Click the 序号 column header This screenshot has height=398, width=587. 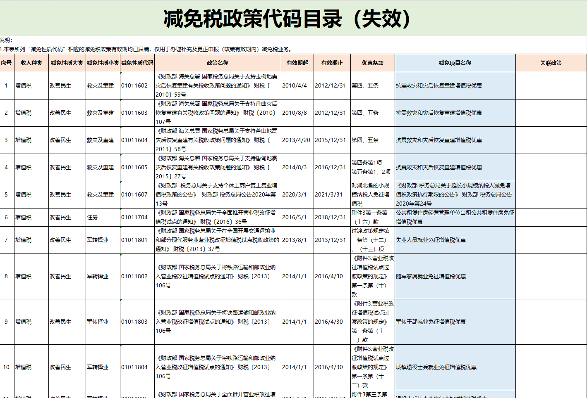tap(6, 63)
